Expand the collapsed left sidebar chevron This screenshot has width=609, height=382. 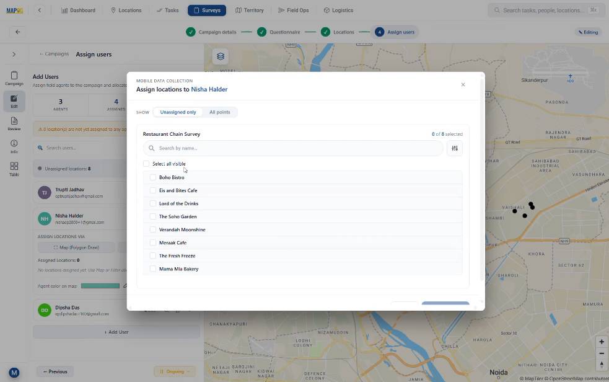pyautogui.click(x=14, y=55)
